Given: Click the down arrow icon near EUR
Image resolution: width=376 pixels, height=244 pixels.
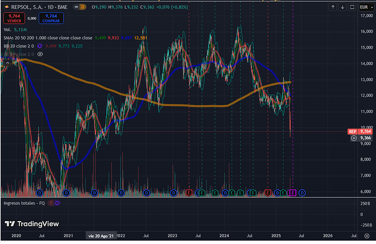Looking at the screenshot, I should point(342,7).
